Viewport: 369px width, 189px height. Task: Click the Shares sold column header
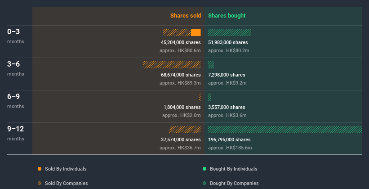tap(186, 16)
